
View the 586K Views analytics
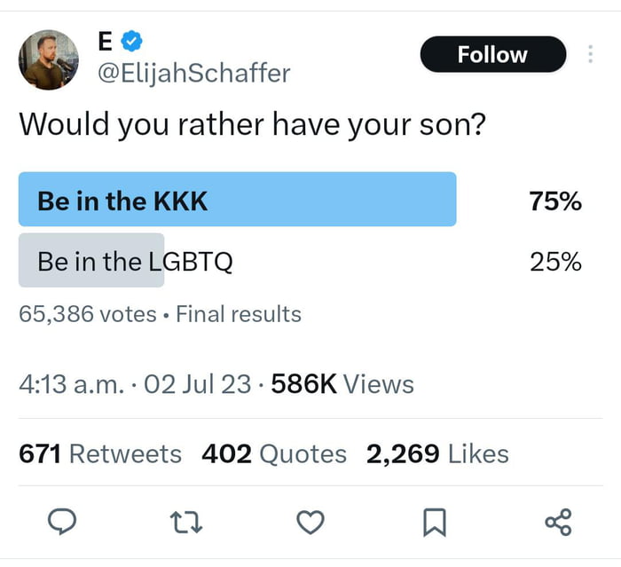342,384
